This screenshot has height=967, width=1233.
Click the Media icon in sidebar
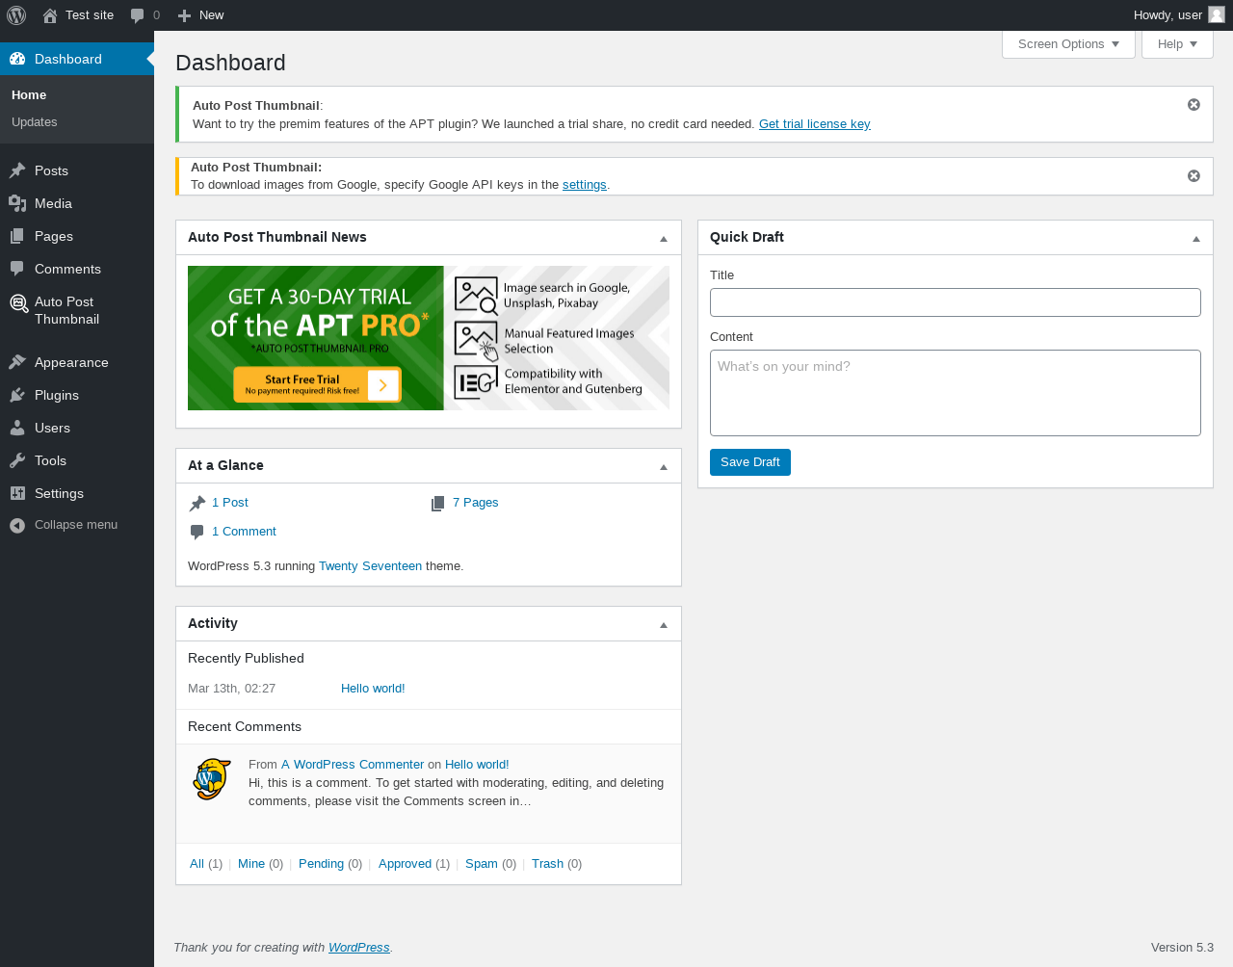pos(17,203)
